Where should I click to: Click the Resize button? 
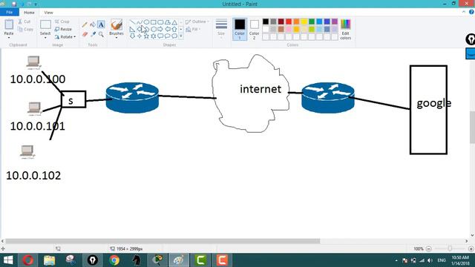[63, 29]
